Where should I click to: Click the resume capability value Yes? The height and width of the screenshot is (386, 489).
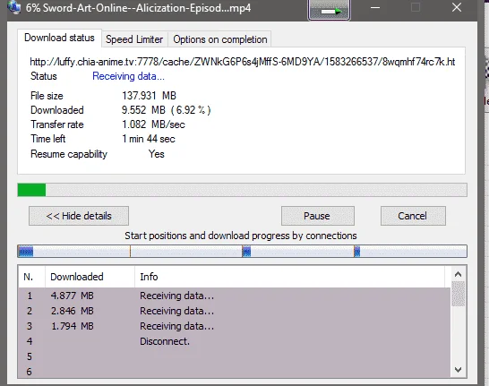[x=156, y=154]
